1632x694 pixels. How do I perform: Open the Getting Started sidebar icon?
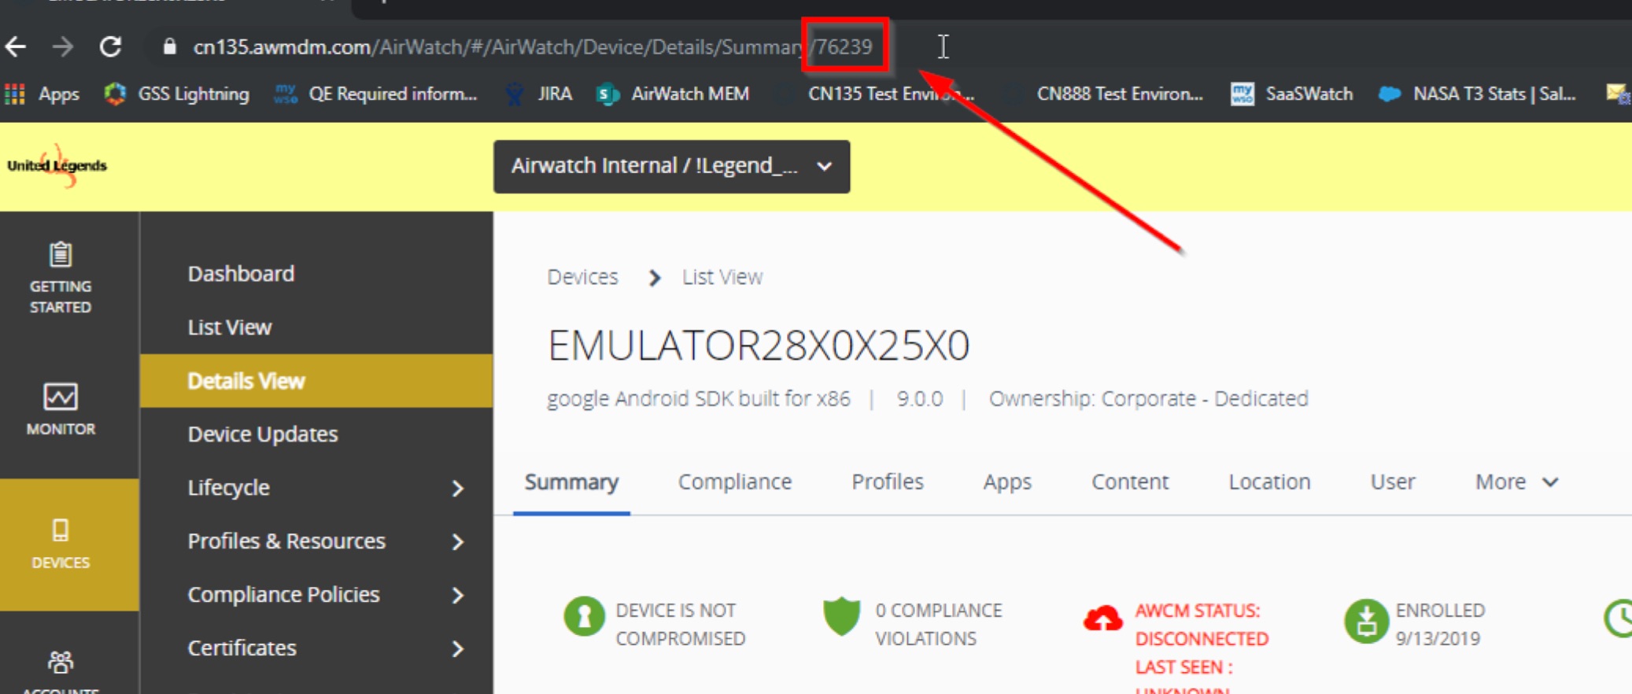point(61,277)
